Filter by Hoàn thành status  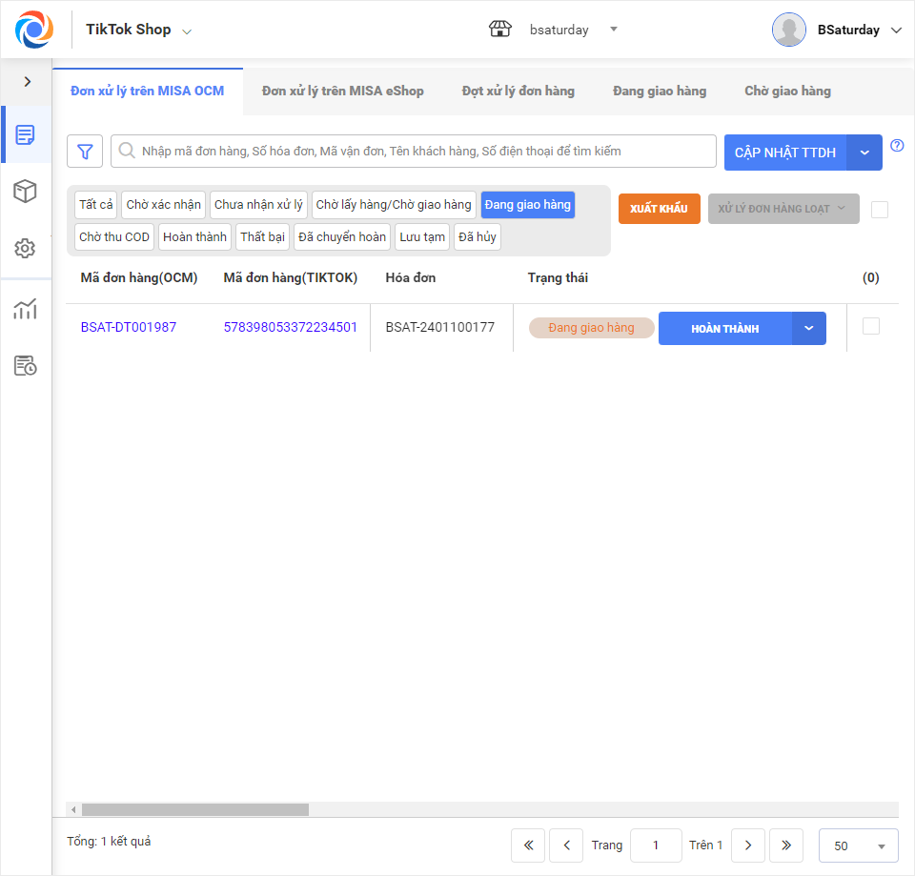click(x=194, y=237)
